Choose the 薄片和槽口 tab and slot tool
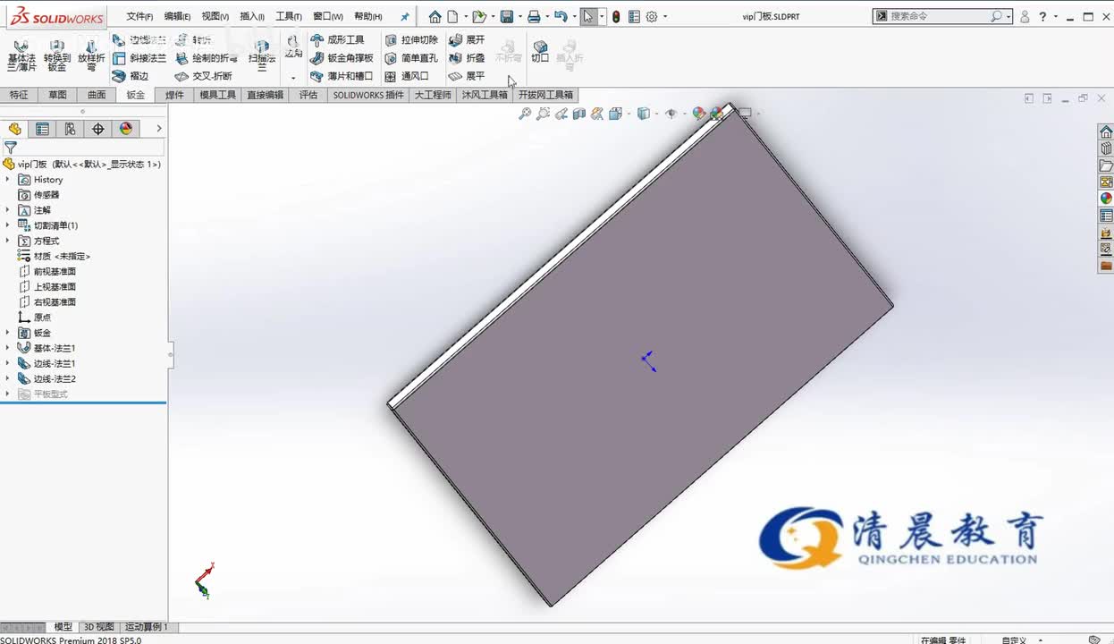Image resolution: width=1114 pixels, height=644 pixels. 342,76
